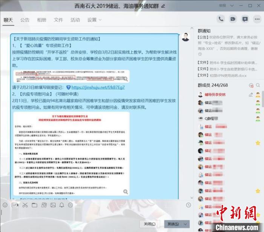264x232 pixels.
Task: Expand the 设置 dropdown tab
Action: point(94,20)
